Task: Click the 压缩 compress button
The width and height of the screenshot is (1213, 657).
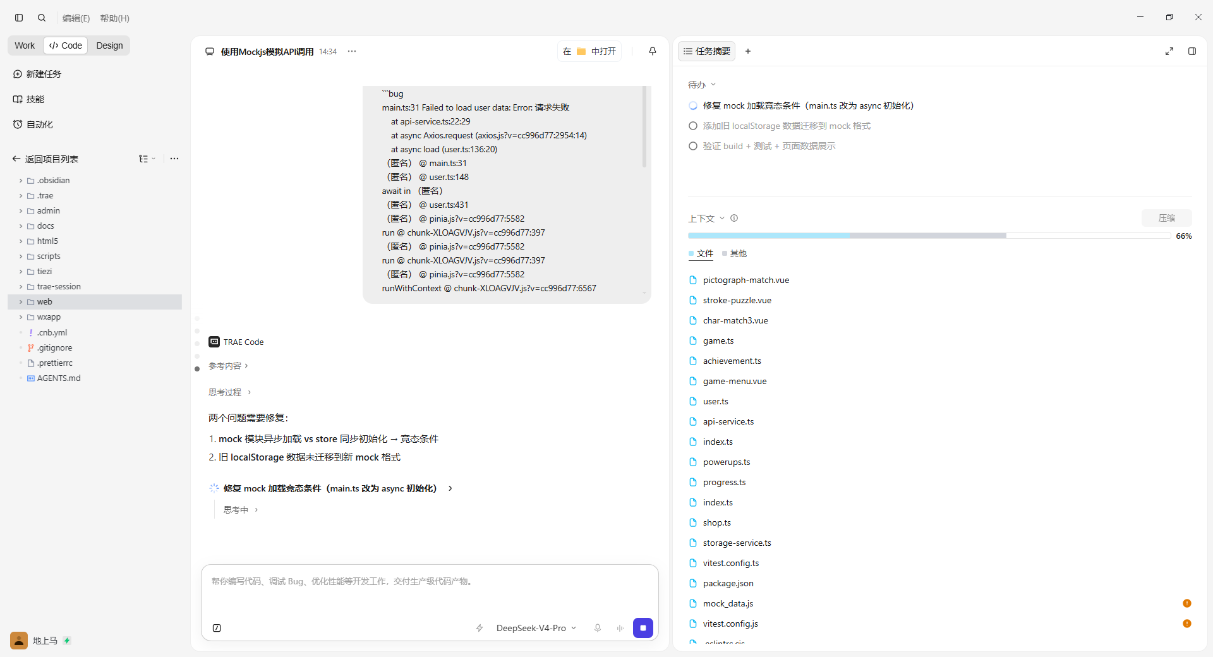Action: pyautogui.click(x=1166, y=218)
